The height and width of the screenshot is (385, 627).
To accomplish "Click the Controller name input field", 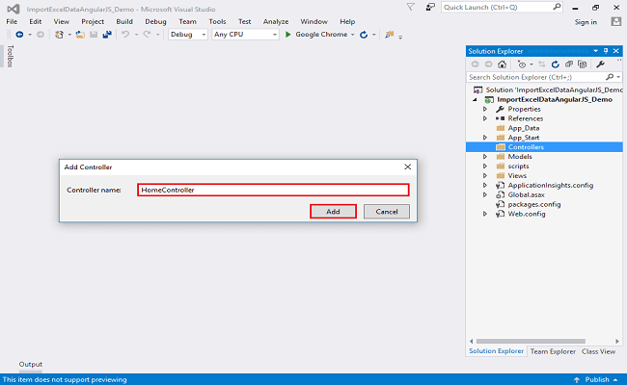I will tap(273, 190).
